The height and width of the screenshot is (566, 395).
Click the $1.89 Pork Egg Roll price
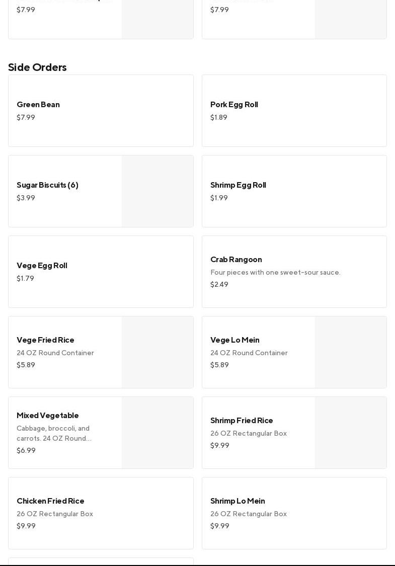click(219, 118)
